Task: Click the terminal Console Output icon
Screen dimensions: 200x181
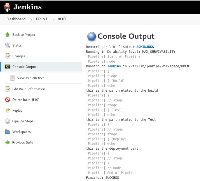Action: pos(8,67)
